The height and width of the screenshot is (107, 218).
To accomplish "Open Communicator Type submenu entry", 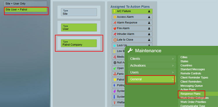I will pos(192,106).
